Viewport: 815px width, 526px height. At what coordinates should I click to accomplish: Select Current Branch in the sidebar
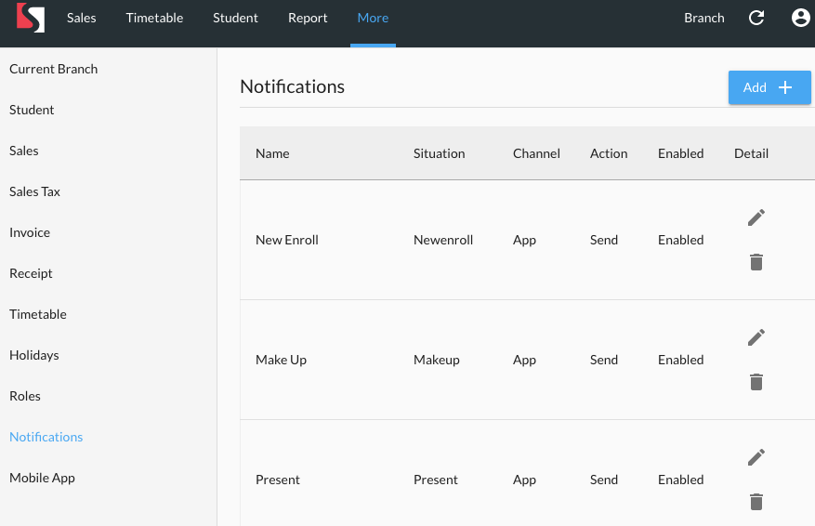(x=53, y=69)
